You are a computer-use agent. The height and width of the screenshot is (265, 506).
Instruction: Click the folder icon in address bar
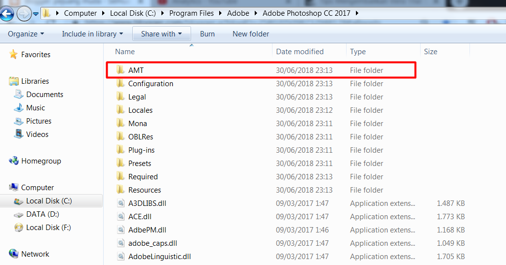46,13
